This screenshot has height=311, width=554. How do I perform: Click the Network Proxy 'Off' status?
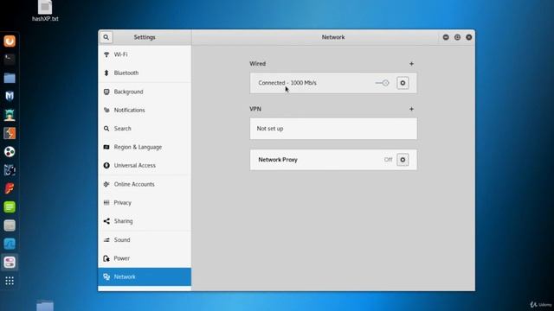[388, 160]
